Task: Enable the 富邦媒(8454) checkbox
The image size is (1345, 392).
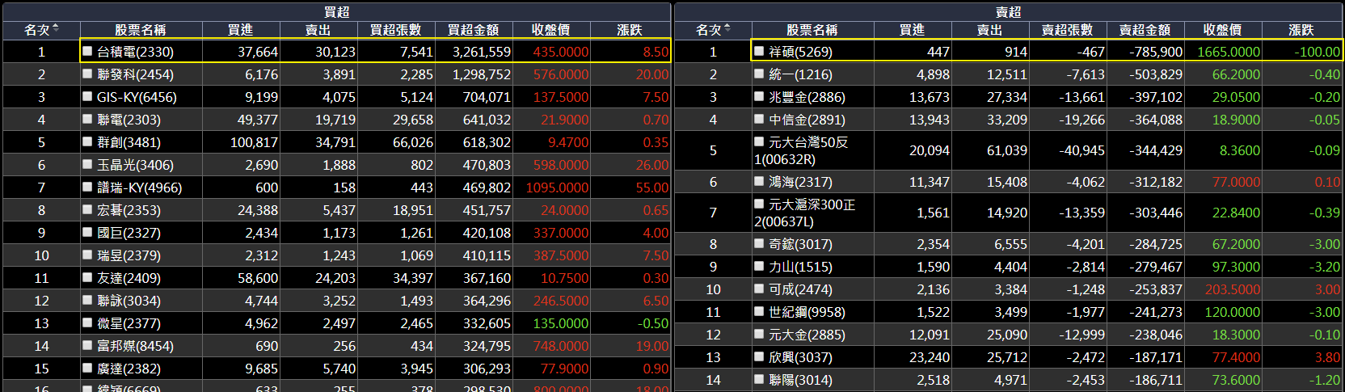Action: (87, 345)
